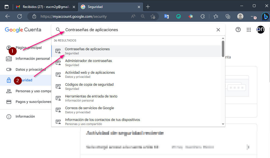Viewport: 270px width, 158px height.
Task: Select Administrador de contraseñas result
Action: click(x=136, y=63)
